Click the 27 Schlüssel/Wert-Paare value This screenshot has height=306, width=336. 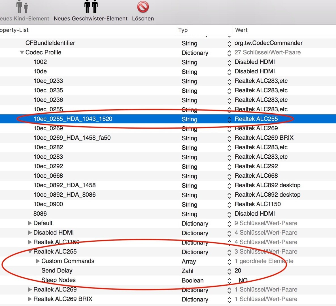coord(267,52)
